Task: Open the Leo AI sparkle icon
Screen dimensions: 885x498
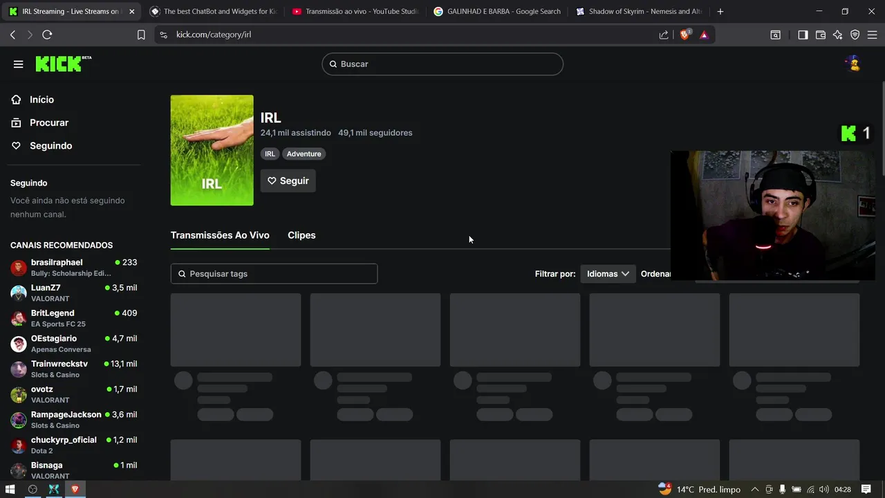Action: (x=838, y=35)
